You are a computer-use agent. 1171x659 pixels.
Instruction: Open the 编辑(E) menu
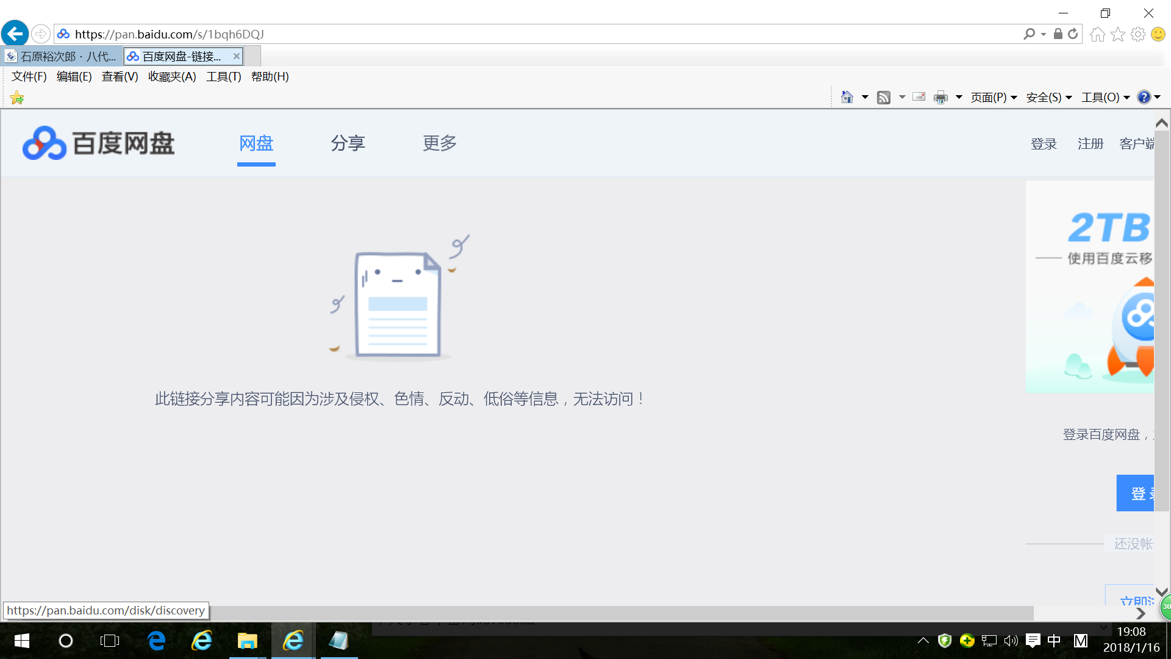(74, 76)
